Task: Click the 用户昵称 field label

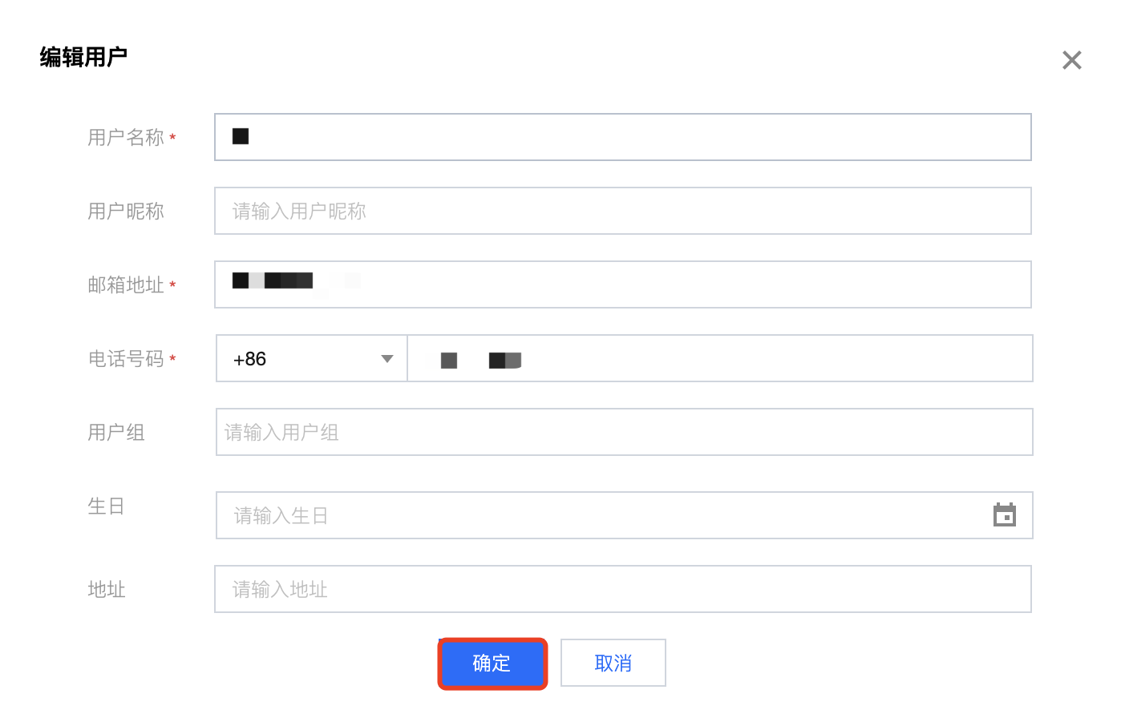Action: [x=126, y=212]
